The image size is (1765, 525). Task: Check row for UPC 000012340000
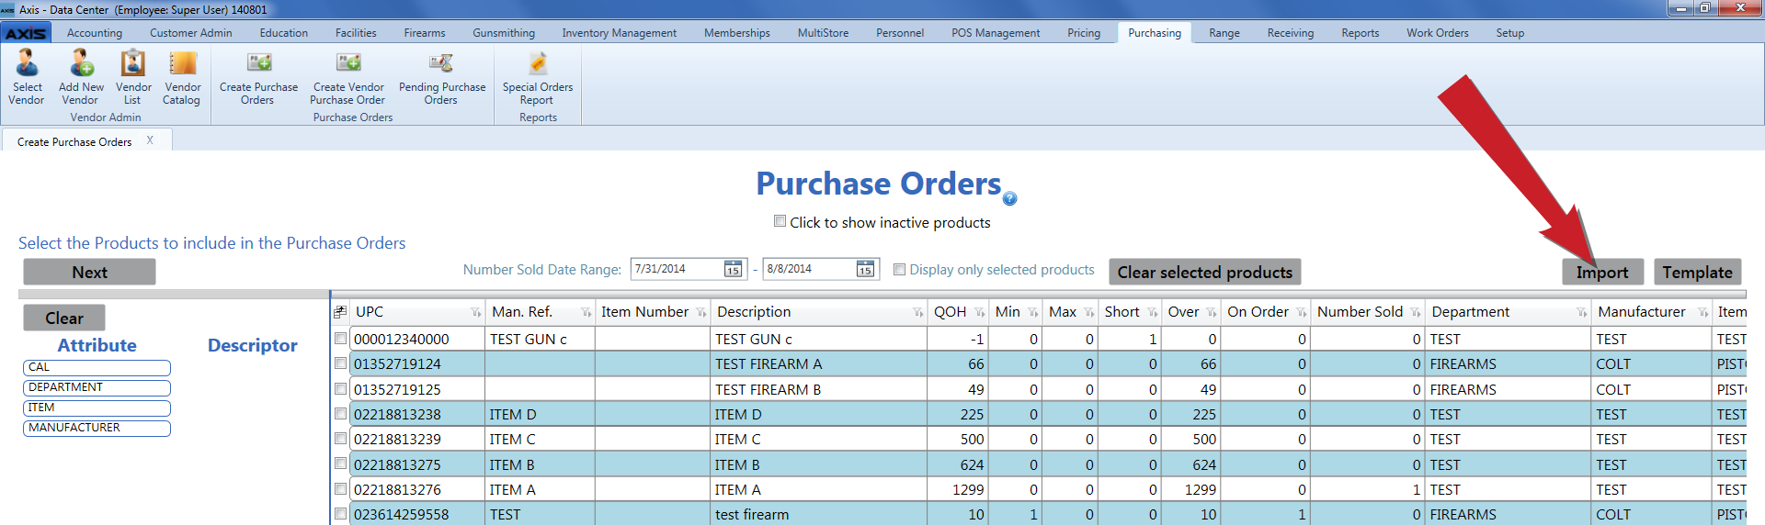click(x=340, y=339)
